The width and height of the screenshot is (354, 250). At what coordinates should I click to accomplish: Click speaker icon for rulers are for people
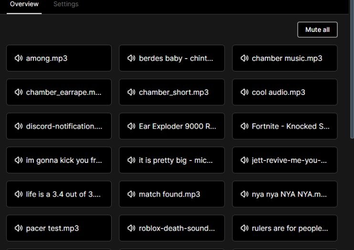coord(244,228)
